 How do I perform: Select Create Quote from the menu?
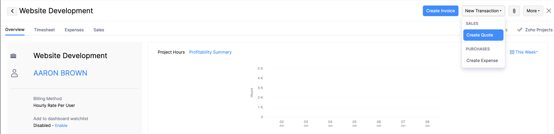[483, 35]
